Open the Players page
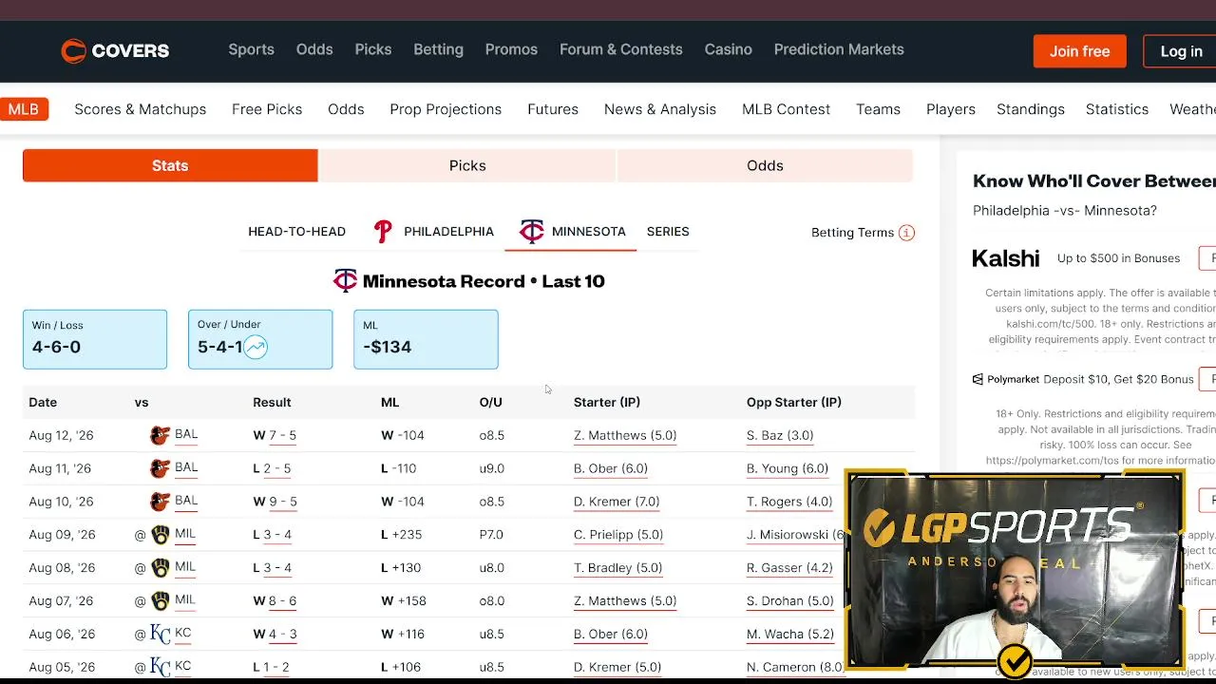1216x684 pixels. click(951, 109)
